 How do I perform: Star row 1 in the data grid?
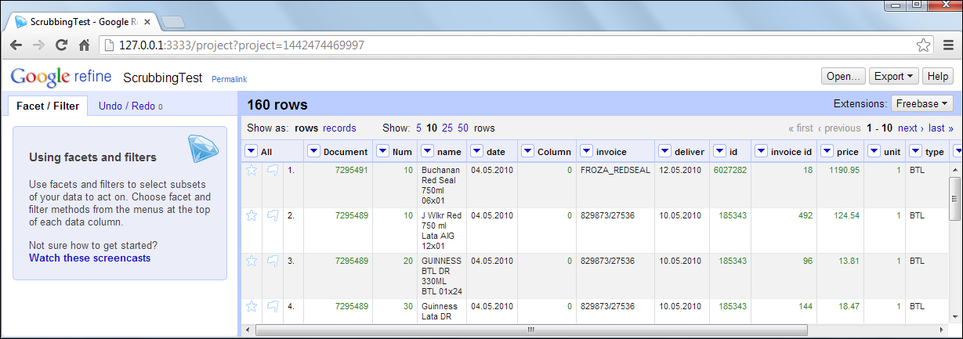(252, 169)
